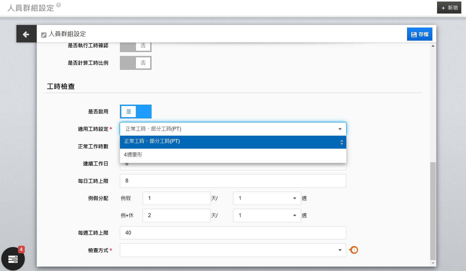Open the floating menu icon with badge
Screen dimensions: 466x271
point(13,259)
